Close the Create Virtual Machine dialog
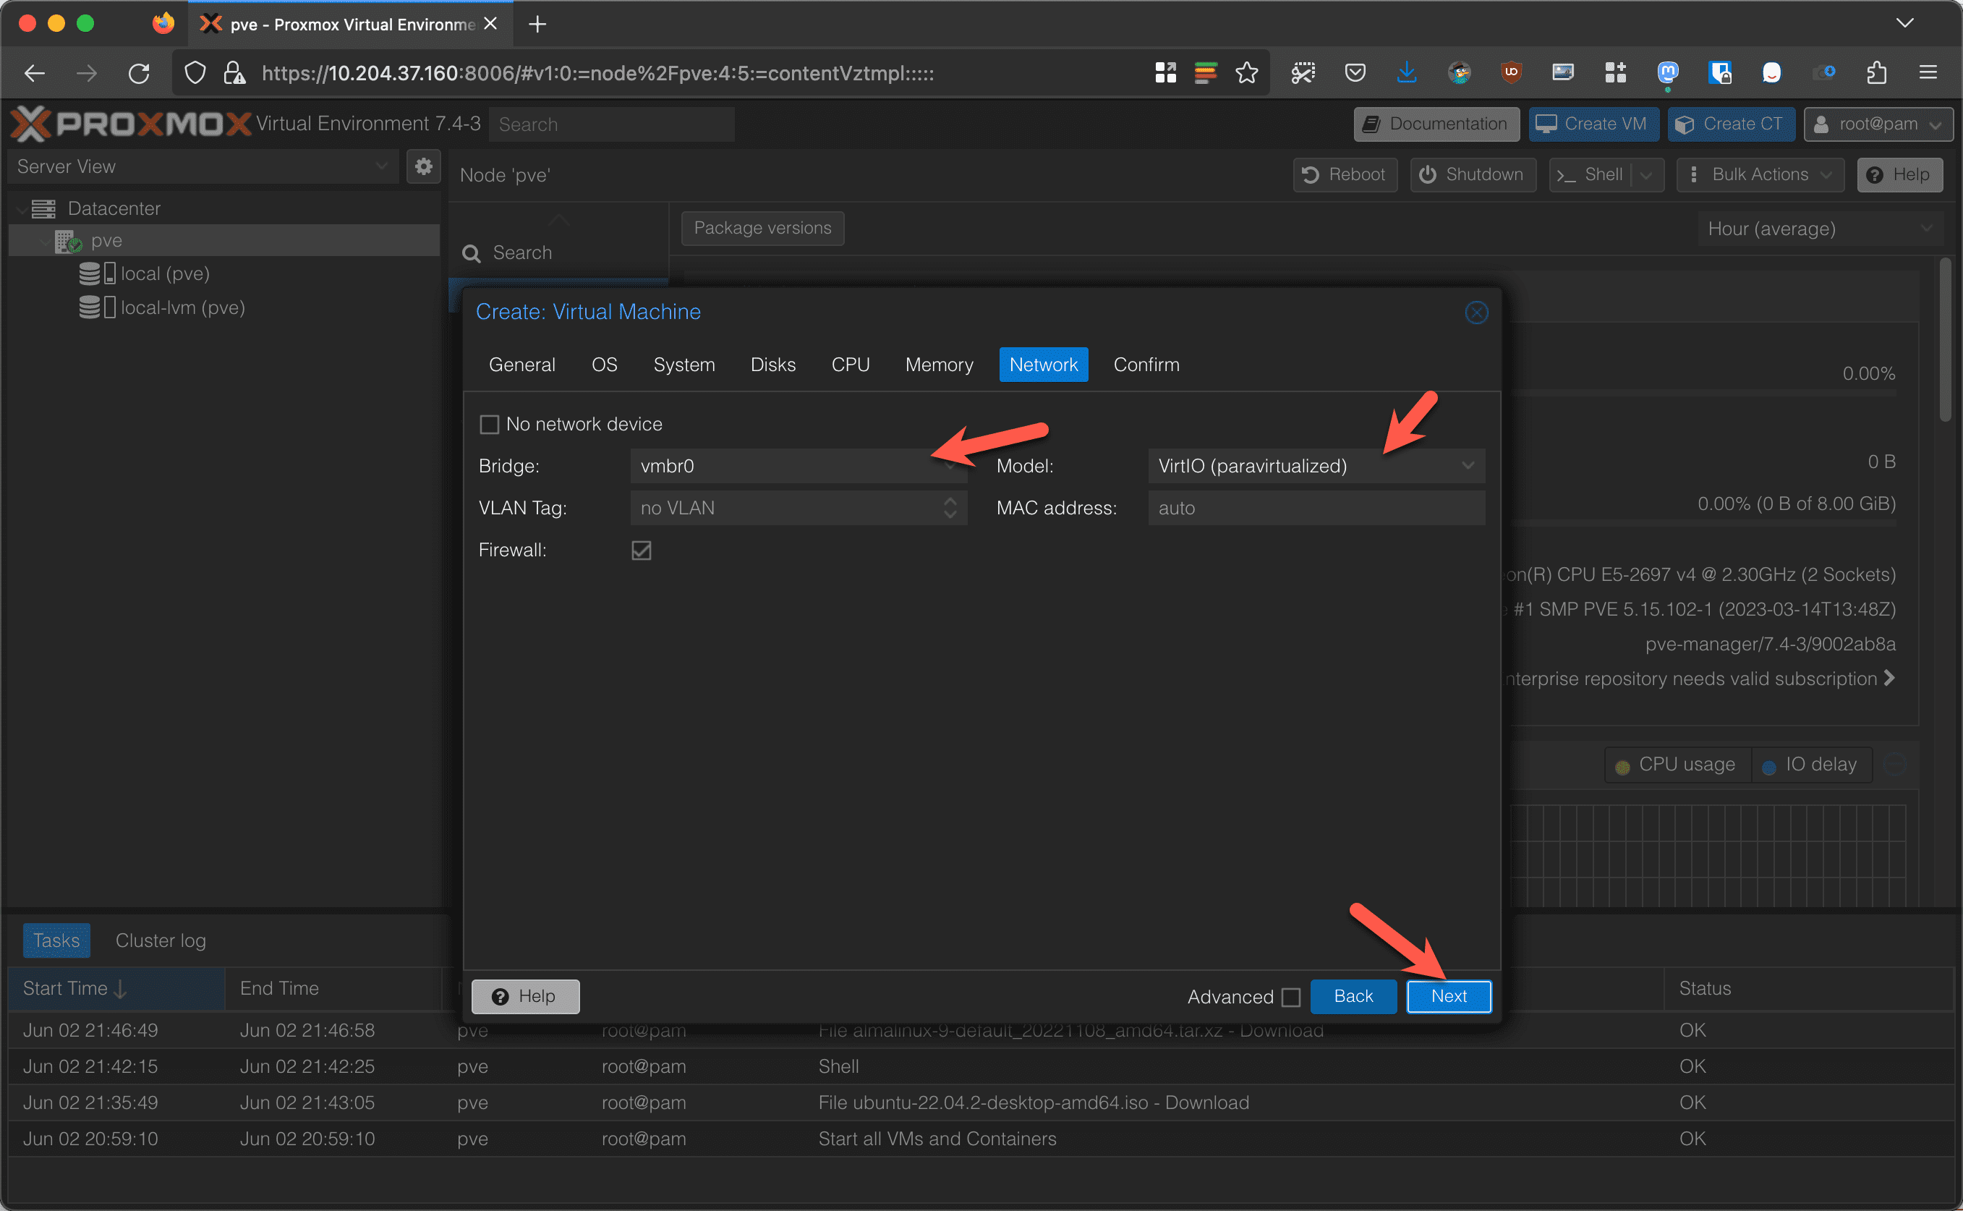The height and width of the screenshot is (1211, 1963). [x=1476, y=312]
